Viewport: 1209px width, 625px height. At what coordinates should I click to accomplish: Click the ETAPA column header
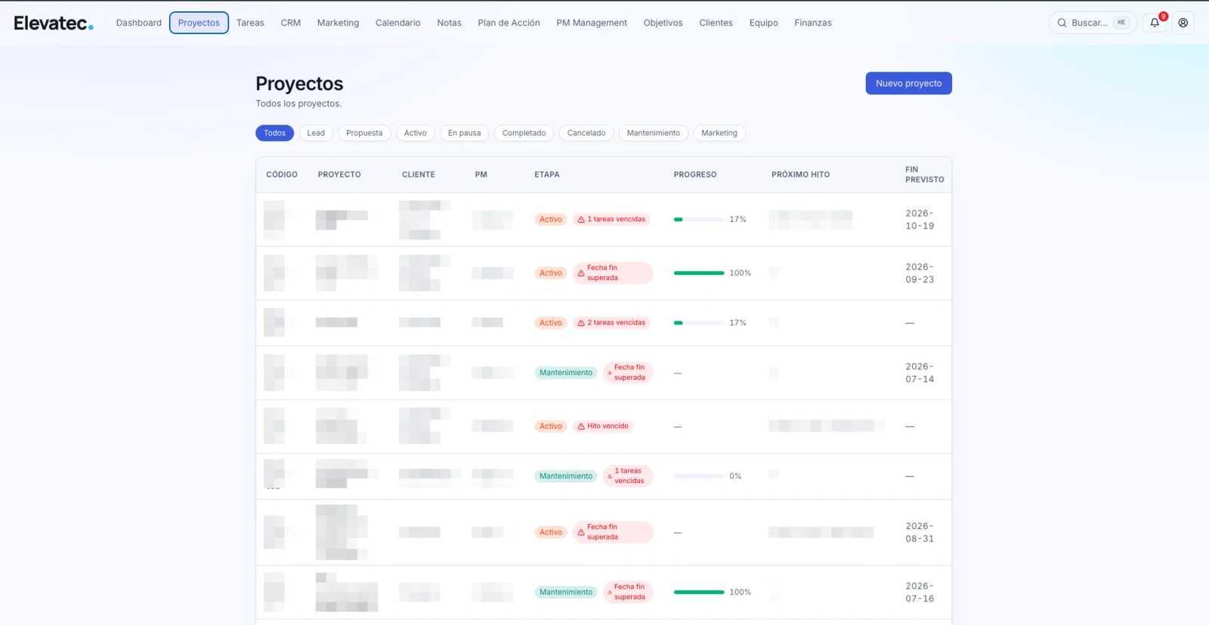point(547,174)
